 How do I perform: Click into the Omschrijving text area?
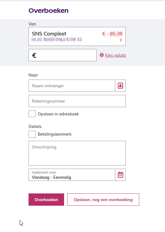click(77, 153)
